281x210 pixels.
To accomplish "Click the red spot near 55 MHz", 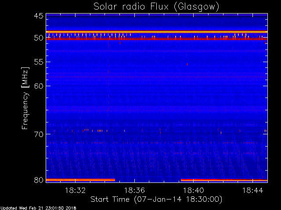I will pos(187,64).
